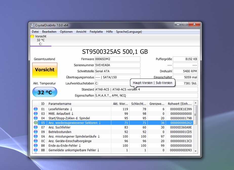Click raw value 00000D360A9E
Screen dimensions: 234x170
coord(181,127)
